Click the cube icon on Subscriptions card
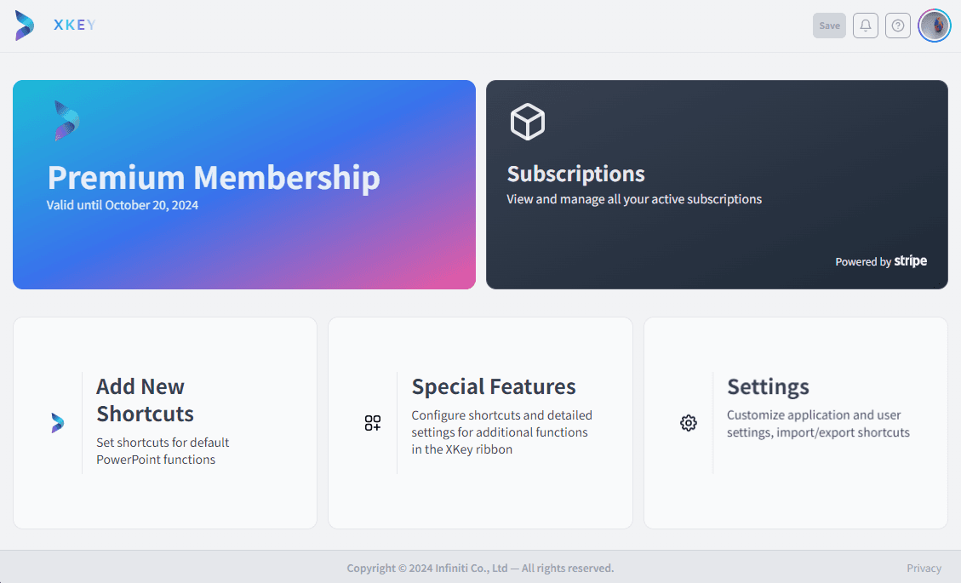This screenshot has height=583, width=961. (x=528, y=122)
